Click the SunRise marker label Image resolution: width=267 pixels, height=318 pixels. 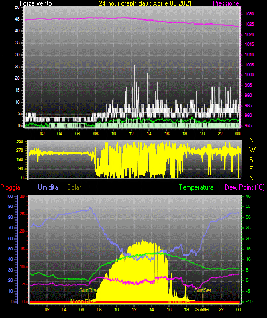tap(88, 290)
